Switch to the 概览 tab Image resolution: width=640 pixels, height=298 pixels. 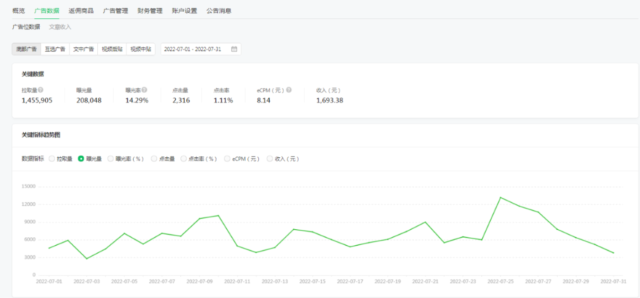coord(18,10)
